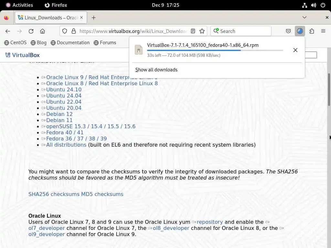Open GNOME Activities overview
This screenshot has width=331, height=248.
pos(19,5)
